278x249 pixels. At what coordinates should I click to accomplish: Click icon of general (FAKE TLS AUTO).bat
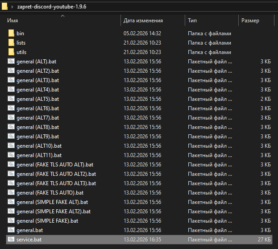(x=11, y=193)
